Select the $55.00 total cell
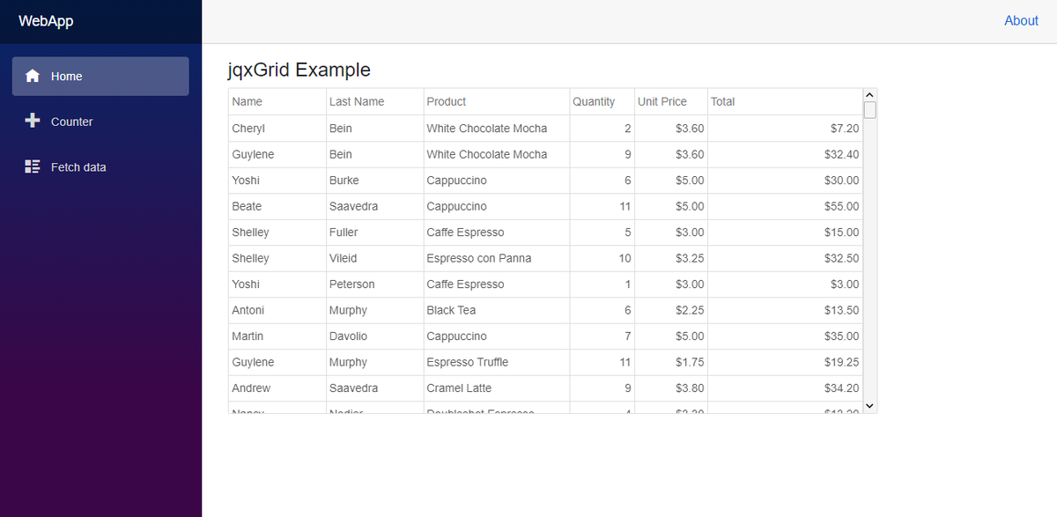Viewport: 1057px width, 517px height. 786,206
